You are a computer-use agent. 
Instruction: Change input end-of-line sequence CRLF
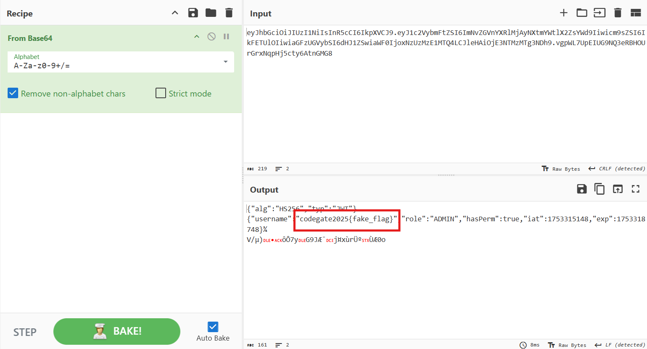click(x=617, y=169)
